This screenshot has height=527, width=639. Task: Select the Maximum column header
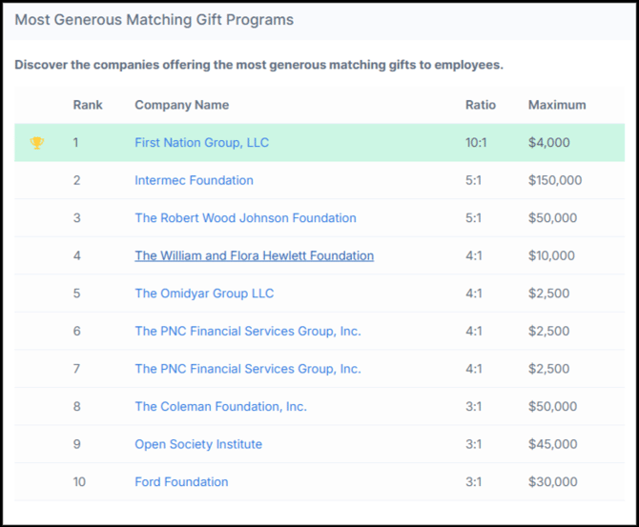tap(557, 105)
